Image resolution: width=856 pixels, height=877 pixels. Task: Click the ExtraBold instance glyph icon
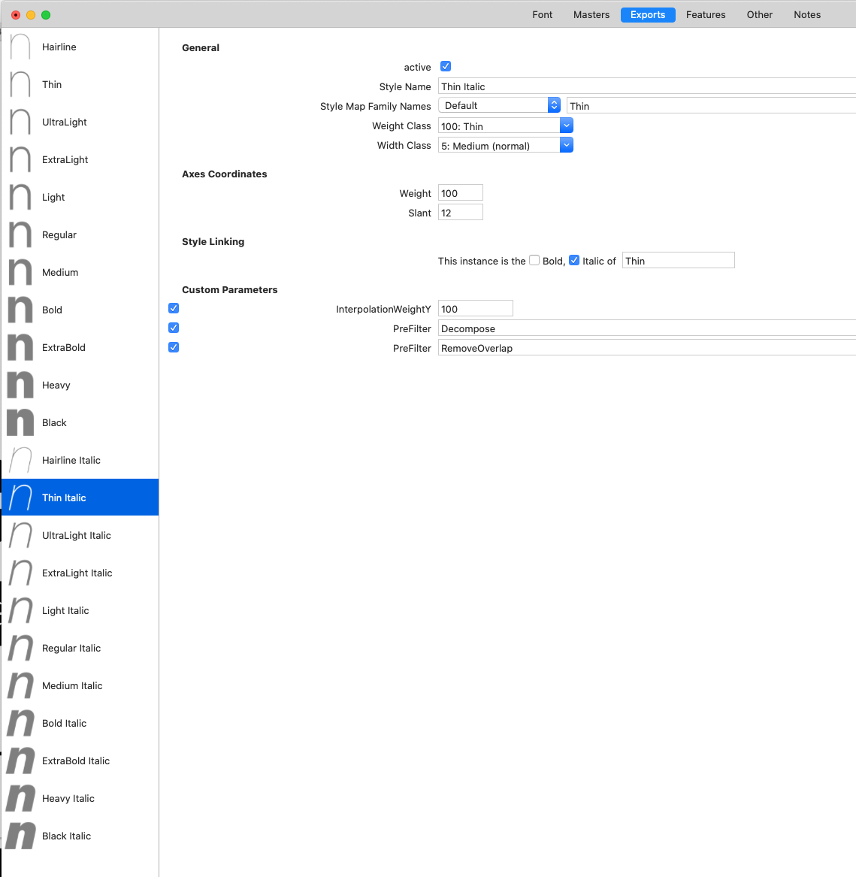20,347
